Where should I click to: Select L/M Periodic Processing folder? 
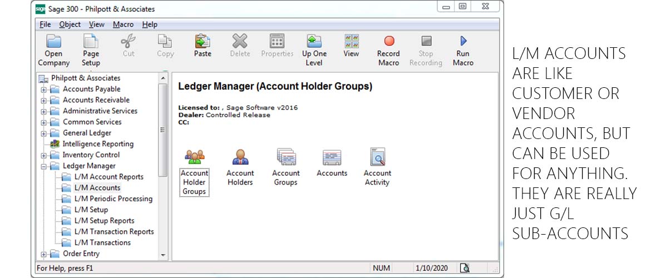pos(114,198)
